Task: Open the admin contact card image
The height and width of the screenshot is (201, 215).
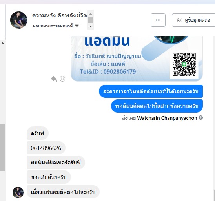Action: point(137,59)
